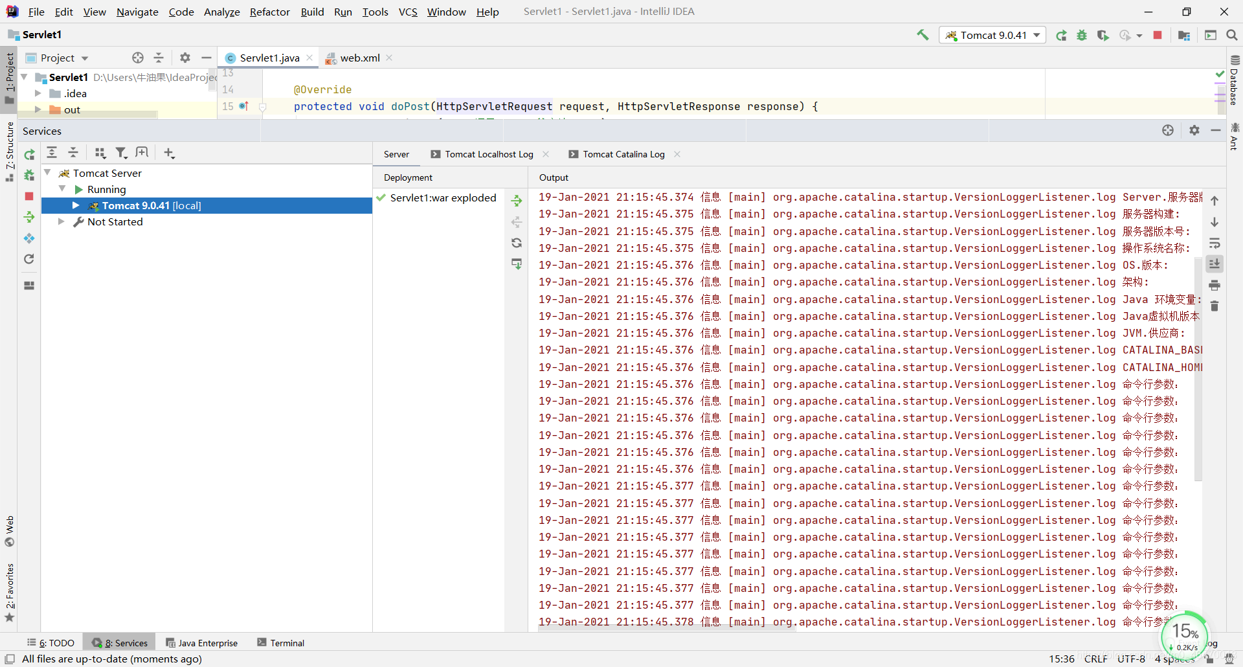Open the TODO tool window button
This screenshot has width=1243, height=667.
click(x=50, y=642)
